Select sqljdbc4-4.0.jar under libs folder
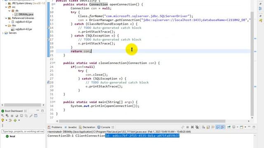 (21, 29)
